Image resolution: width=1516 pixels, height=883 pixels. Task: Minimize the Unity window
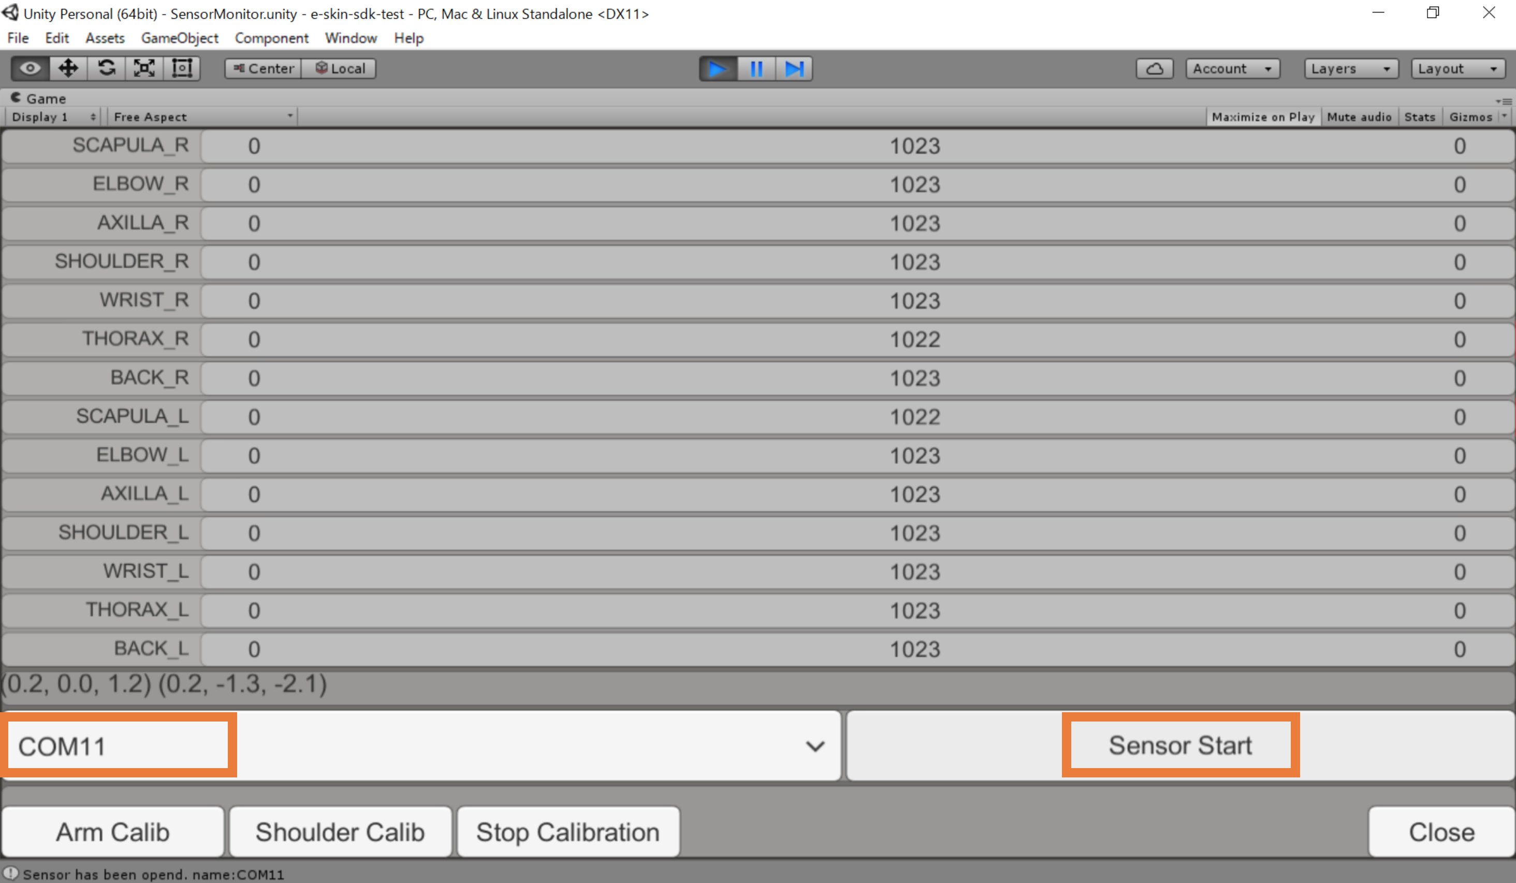pyautogui.click(x=1378, y=12)
